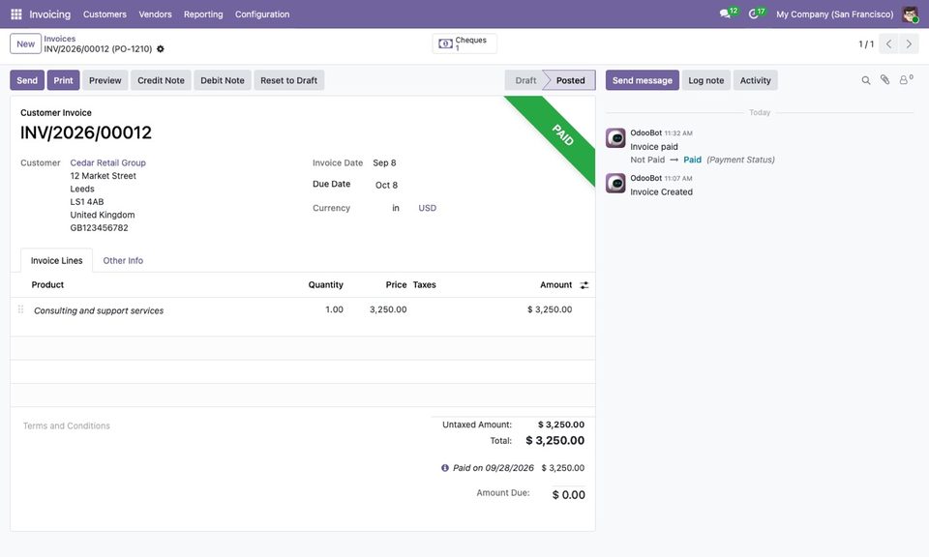
Task: Open the activities clock icon with badge 17
Action: coord(756,13)
